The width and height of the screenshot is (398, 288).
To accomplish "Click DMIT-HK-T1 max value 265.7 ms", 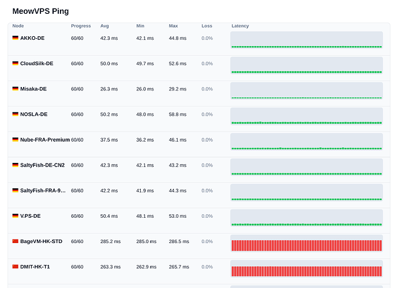I will pyautogui.click(x=179, y=267).
